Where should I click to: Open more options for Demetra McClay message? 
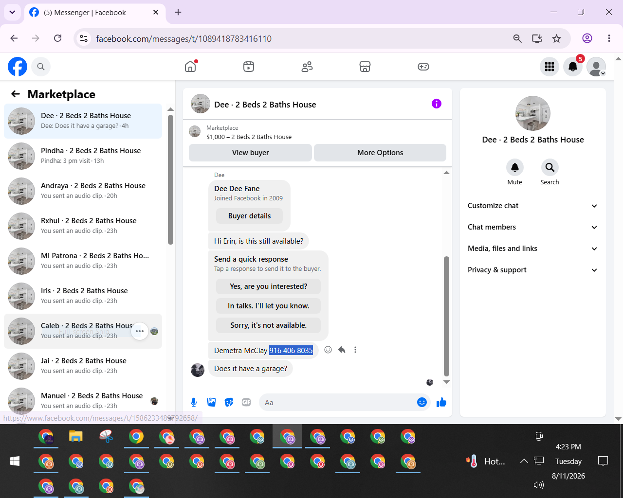(x=355, y=350)
